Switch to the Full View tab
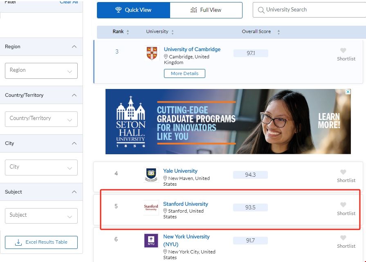The width and height of the screenshot is (366, 262). [x=206, y=10]
